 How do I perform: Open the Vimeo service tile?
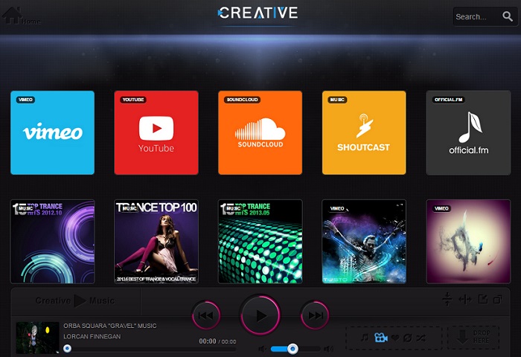click(x=53, y=132)
